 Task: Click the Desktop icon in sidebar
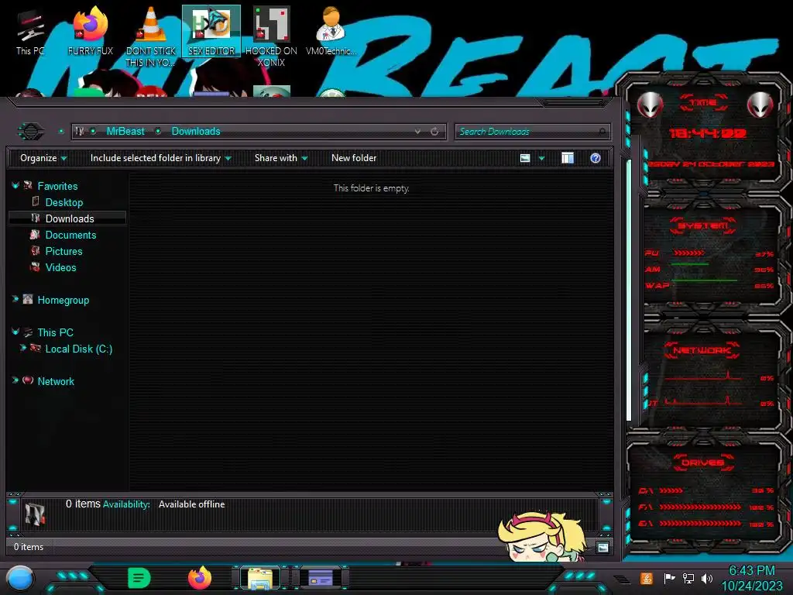tap(35, 201)
